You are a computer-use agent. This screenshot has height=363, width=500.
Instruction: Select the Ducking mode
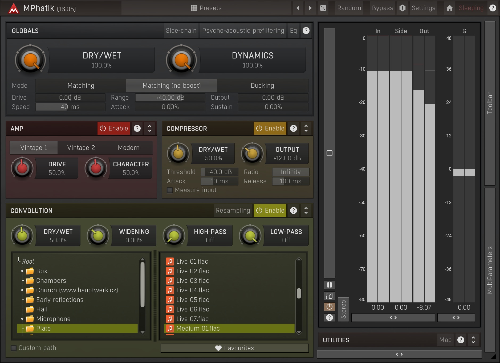point(262,86)
